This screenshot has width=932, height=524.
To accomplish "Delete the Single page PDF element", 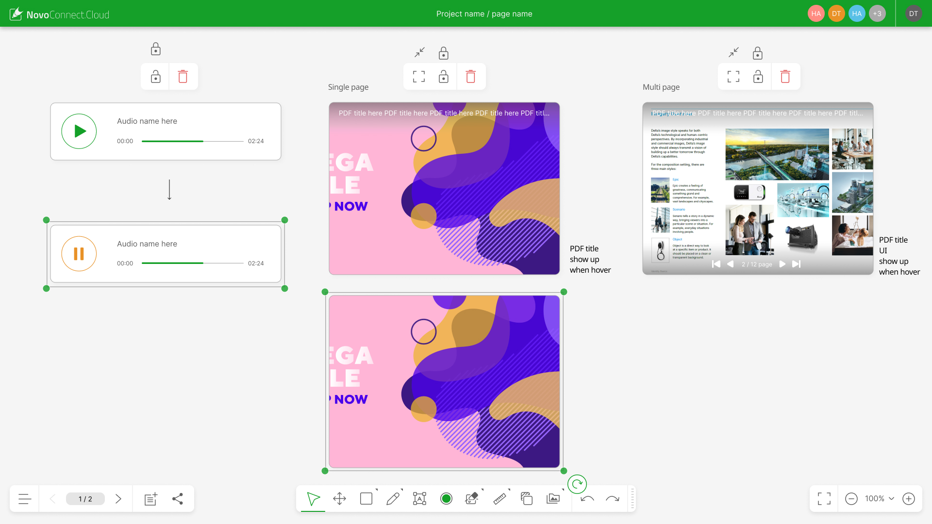I will point(470,77).
